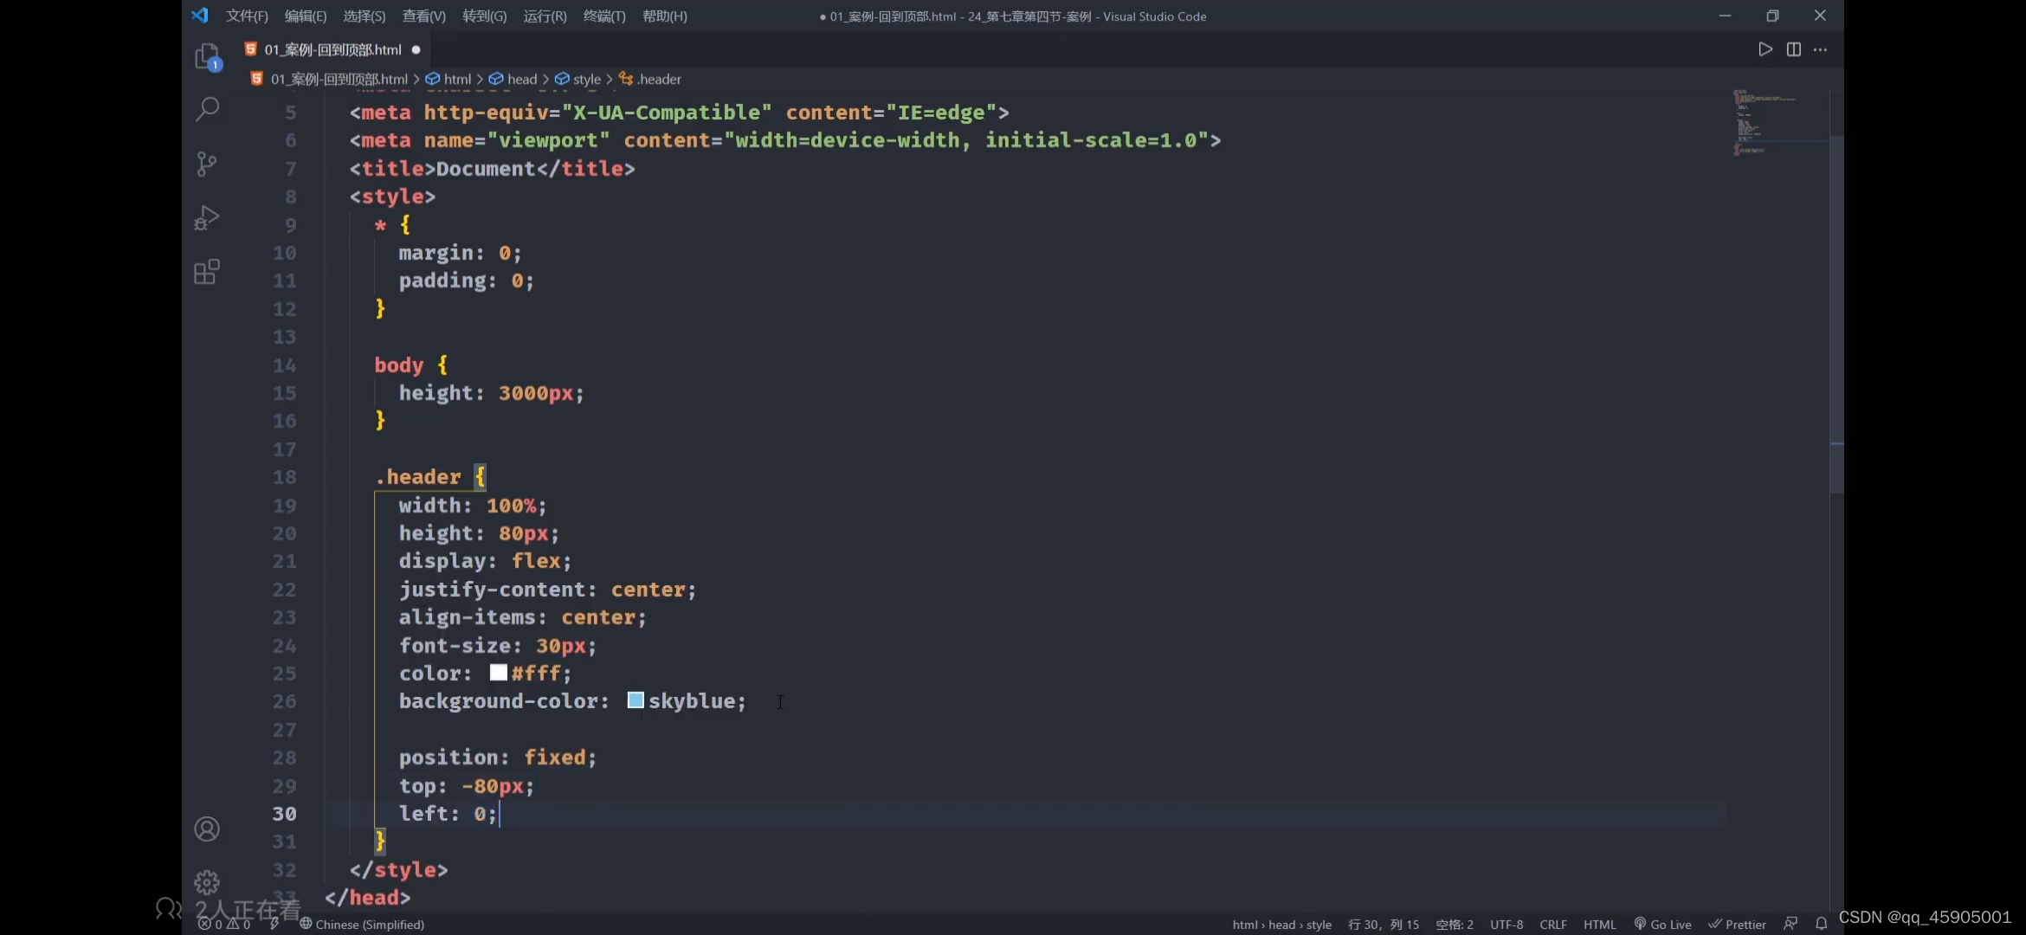The image size is (2026, 935).
Task: Open Run and Debug icon
Action: (207, 217)
